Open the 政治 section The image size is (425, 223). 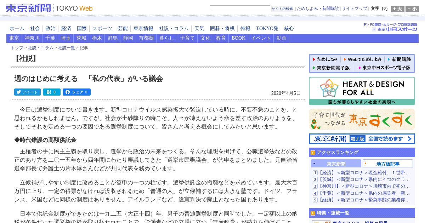point(51,28)
